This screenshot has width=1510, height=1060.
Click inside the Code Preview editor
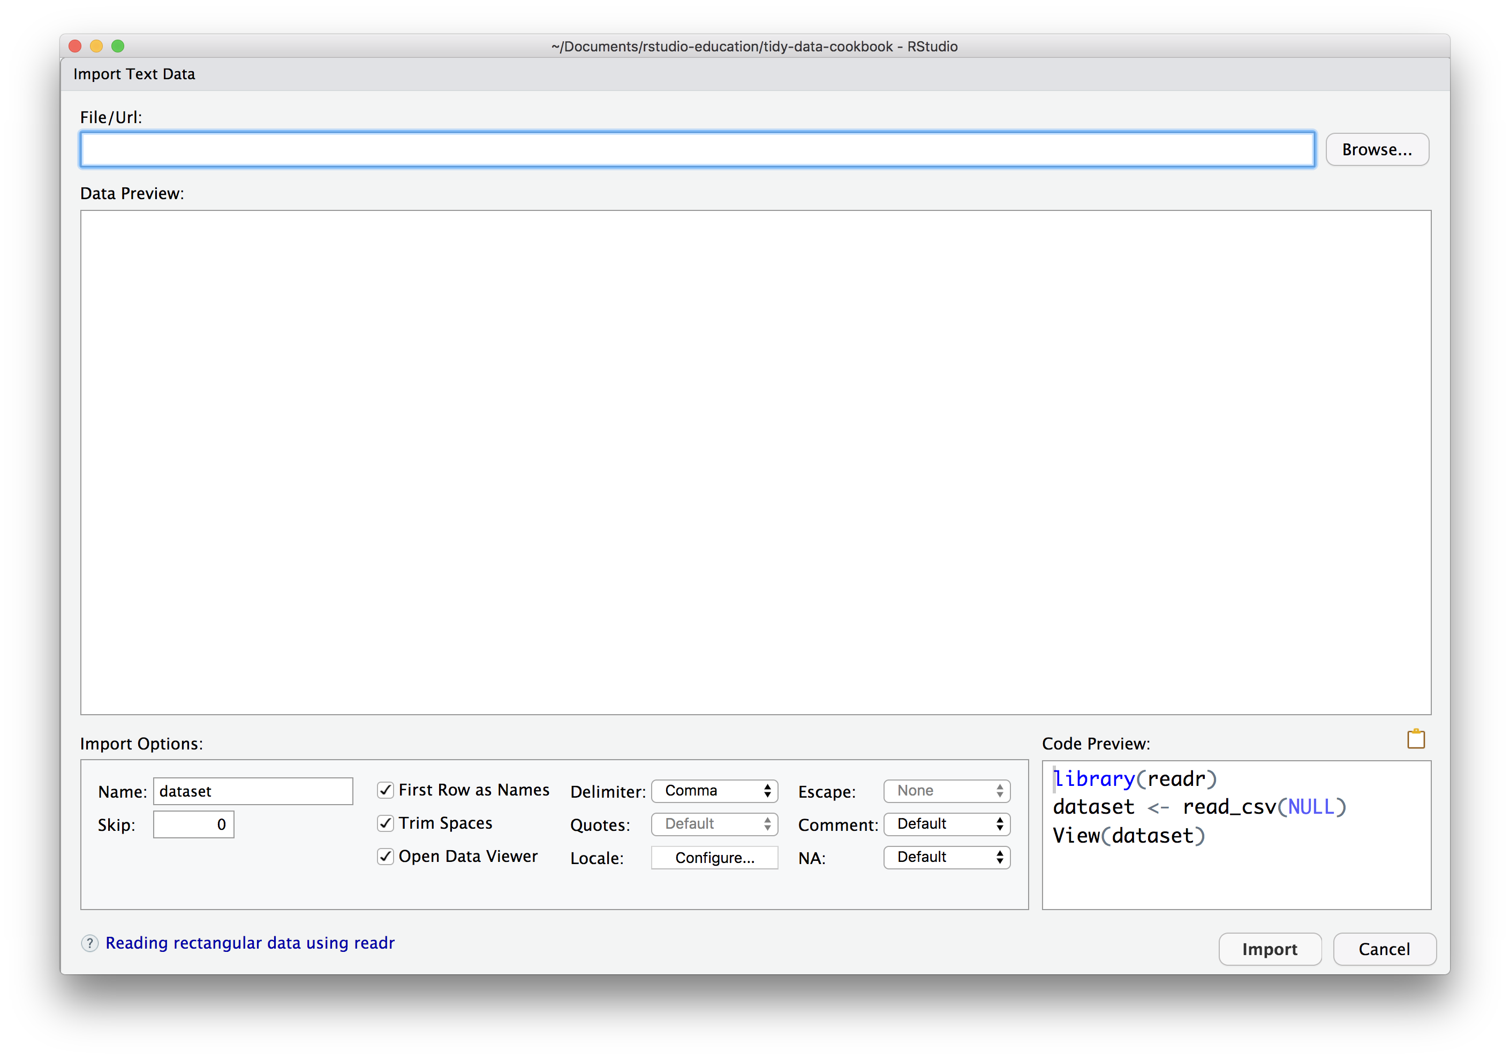1236,835
